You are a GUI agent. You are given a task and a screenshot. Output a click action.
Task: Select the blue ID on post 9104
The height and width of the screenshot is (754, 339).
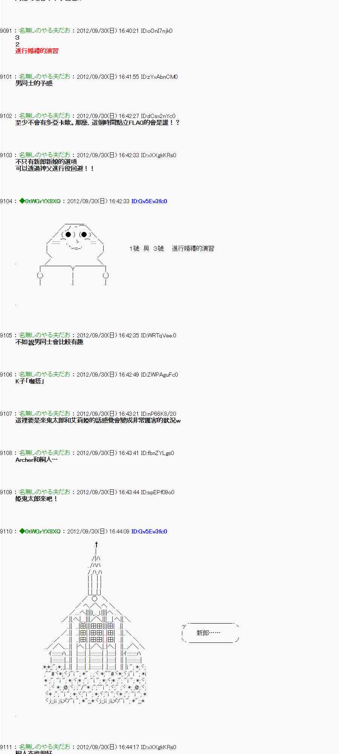149,201
